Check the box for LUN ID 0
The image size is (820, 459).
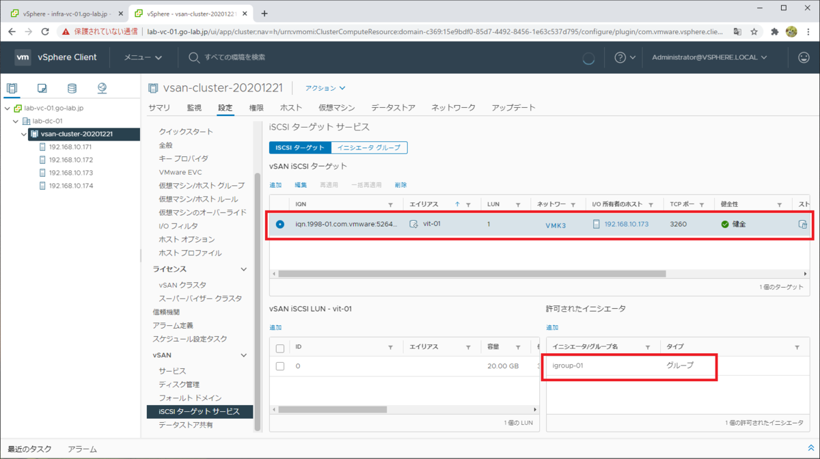pos(279,366)
